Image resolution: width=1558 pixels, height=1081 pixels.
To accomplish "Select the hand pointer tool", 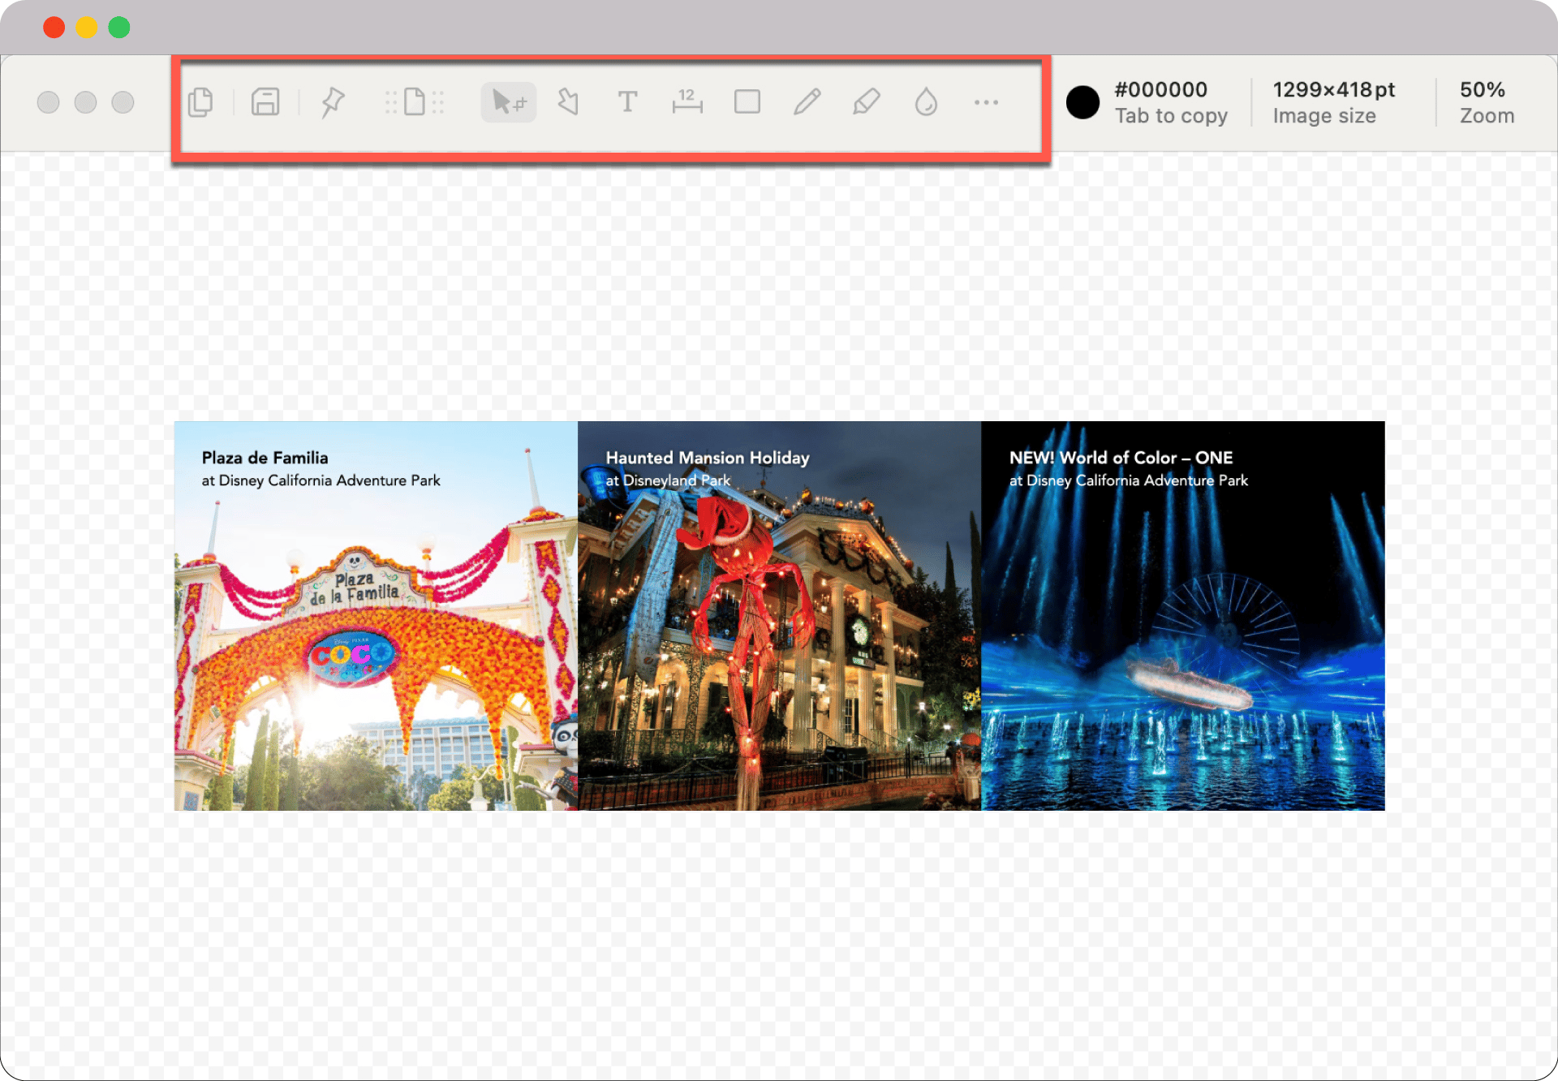I will 568,102.
